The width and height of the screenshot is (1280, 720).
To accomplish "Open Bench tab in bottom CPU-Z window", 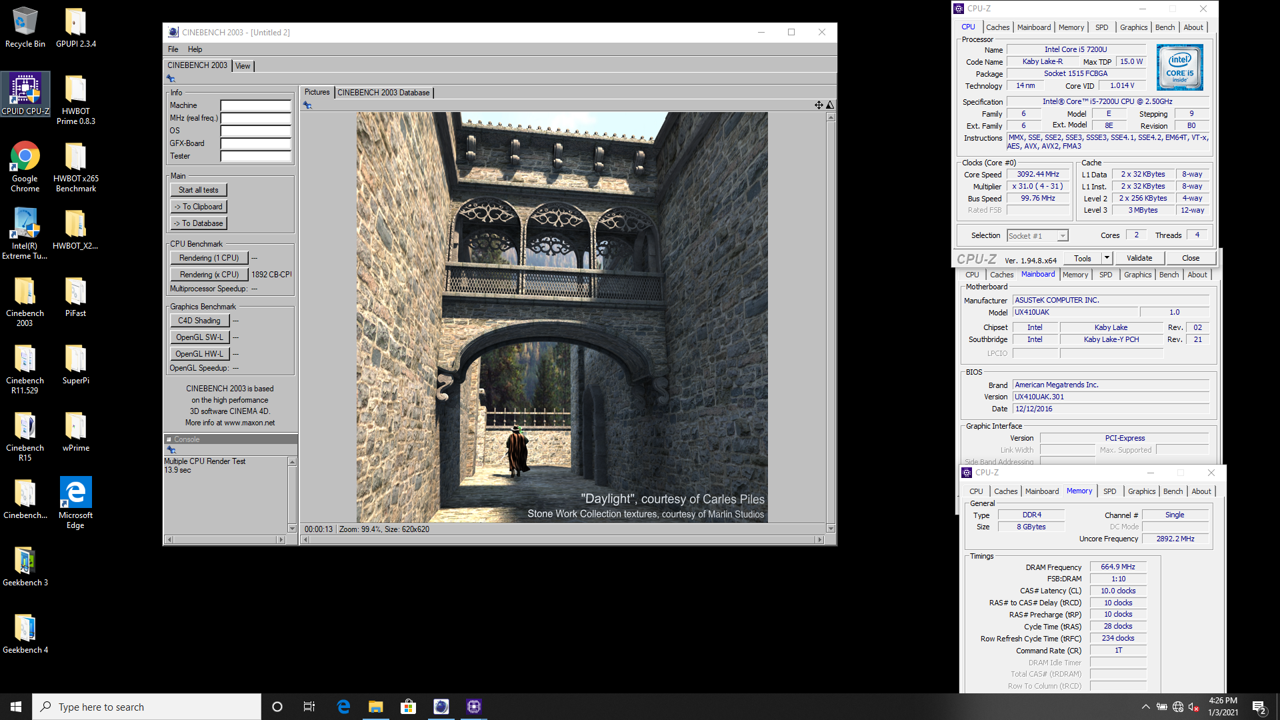I will tap(1173, 491).
